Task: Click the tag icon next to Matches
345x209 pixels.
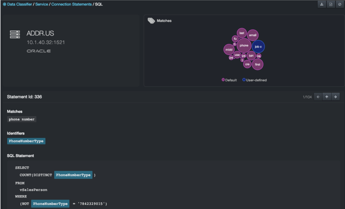Action: click(x=151, y=20)
